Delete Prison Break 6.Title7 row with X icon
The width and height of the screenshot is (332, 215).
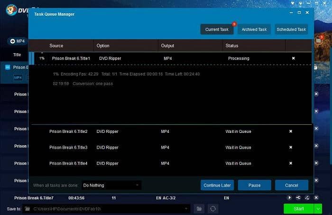coord(316,197)
